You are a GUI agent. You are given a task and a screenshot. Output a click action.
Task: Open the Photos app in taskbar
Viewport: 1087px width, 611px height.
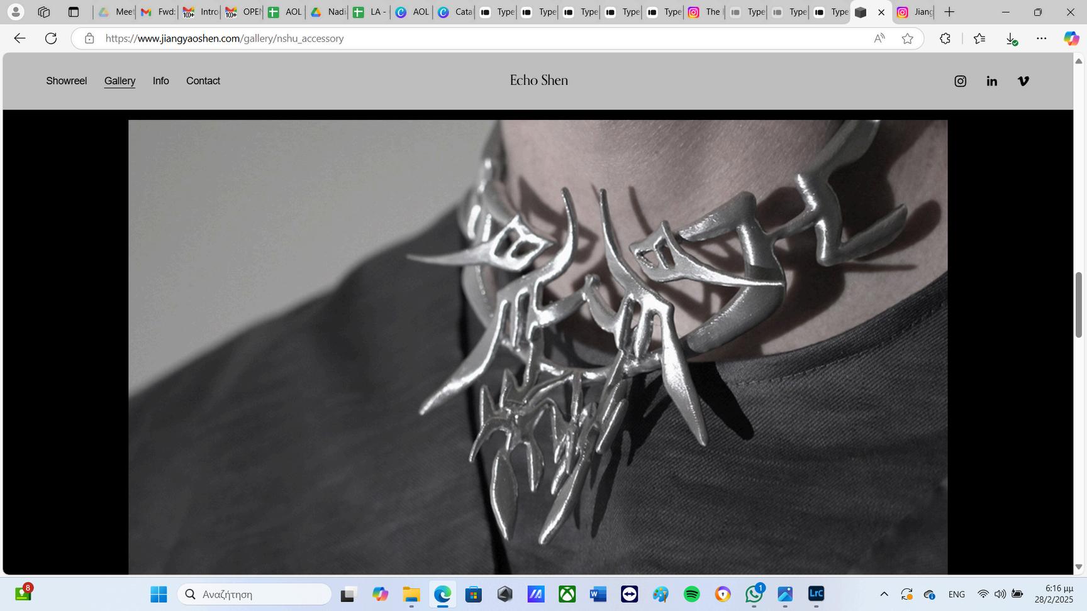784,594
